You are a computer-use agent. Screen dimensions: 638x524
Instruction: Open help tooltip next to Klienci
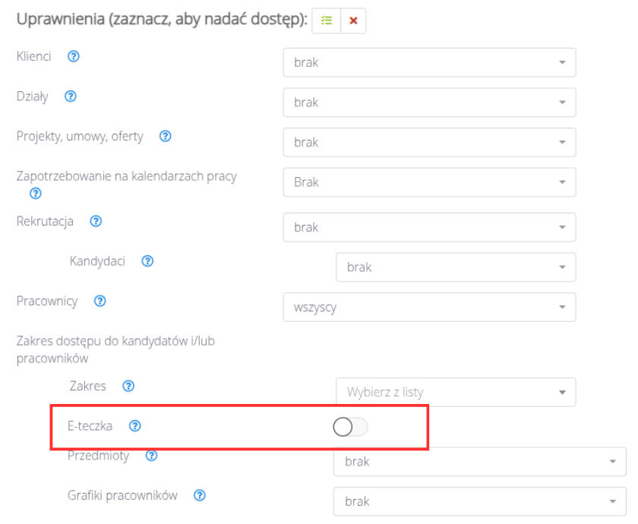pos(73,56)
